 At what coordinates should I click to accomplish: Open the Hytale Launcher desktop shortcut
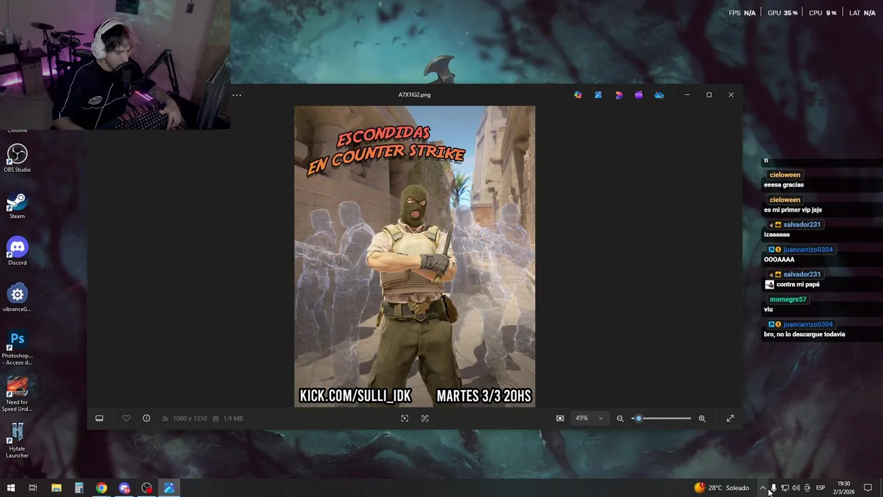pos(17,441)
